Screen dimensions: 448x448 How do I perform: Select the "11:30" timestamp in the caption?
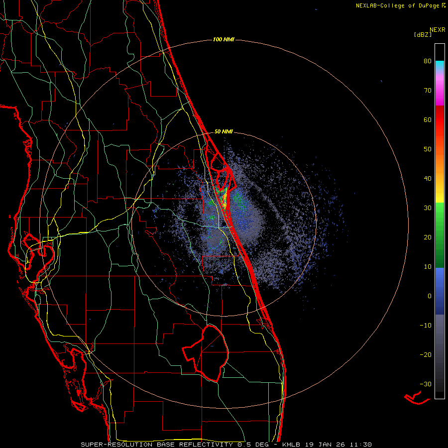[361, 445]
